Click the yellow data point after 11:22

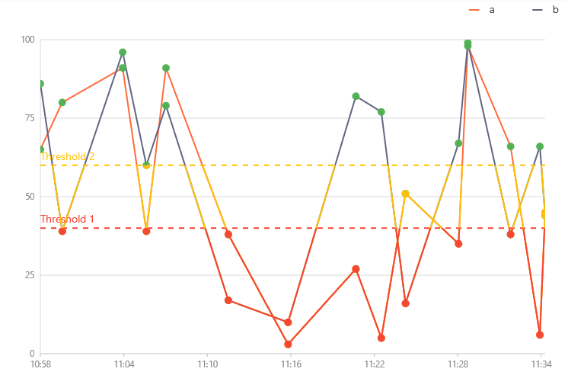405,194
